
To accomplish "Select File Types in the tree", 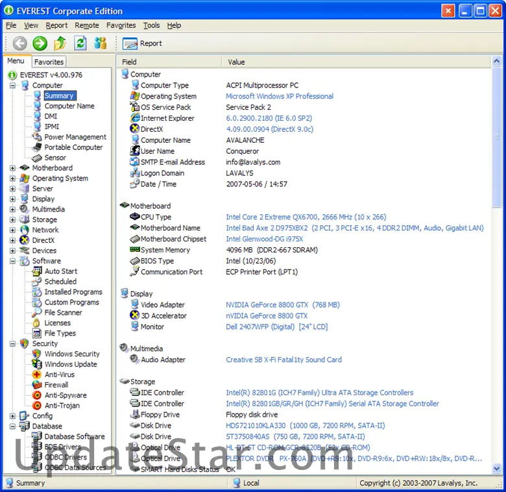I will [60, 333].
